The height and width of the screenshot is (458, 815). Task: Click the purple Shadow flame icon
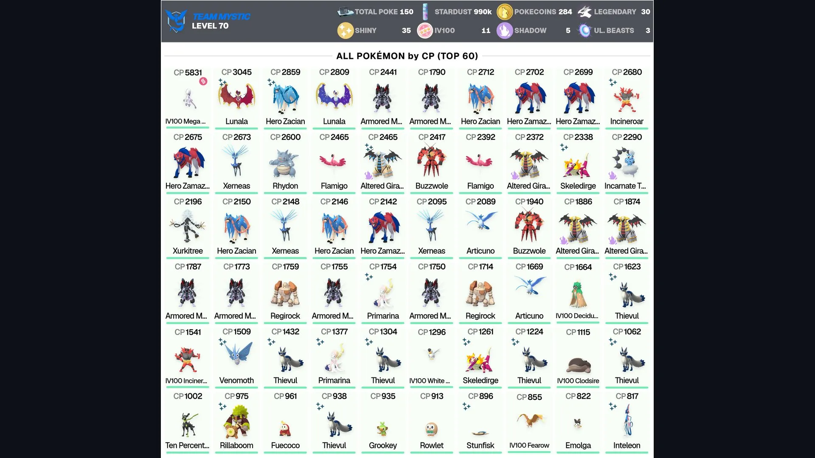click(505, 31)
